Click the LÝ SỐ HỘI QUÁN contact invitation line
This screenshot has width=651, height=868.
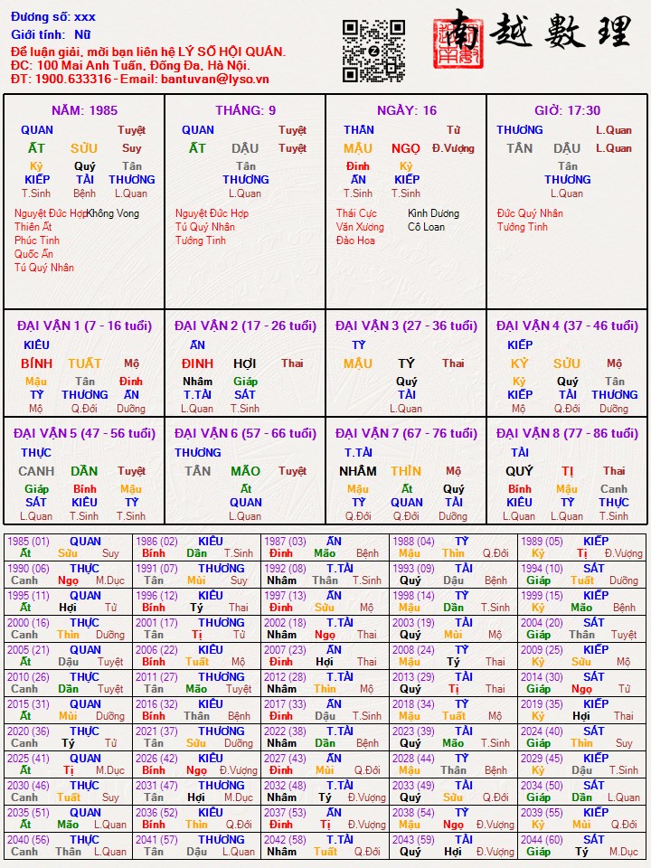tap(148, 52)
